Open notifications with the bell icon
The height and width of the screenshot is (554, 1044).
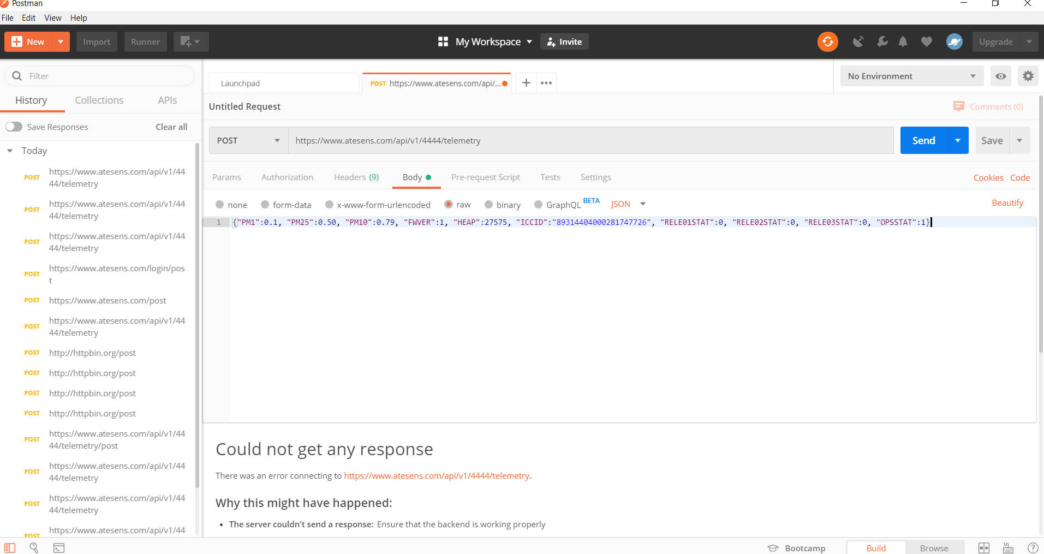(903, 41)
